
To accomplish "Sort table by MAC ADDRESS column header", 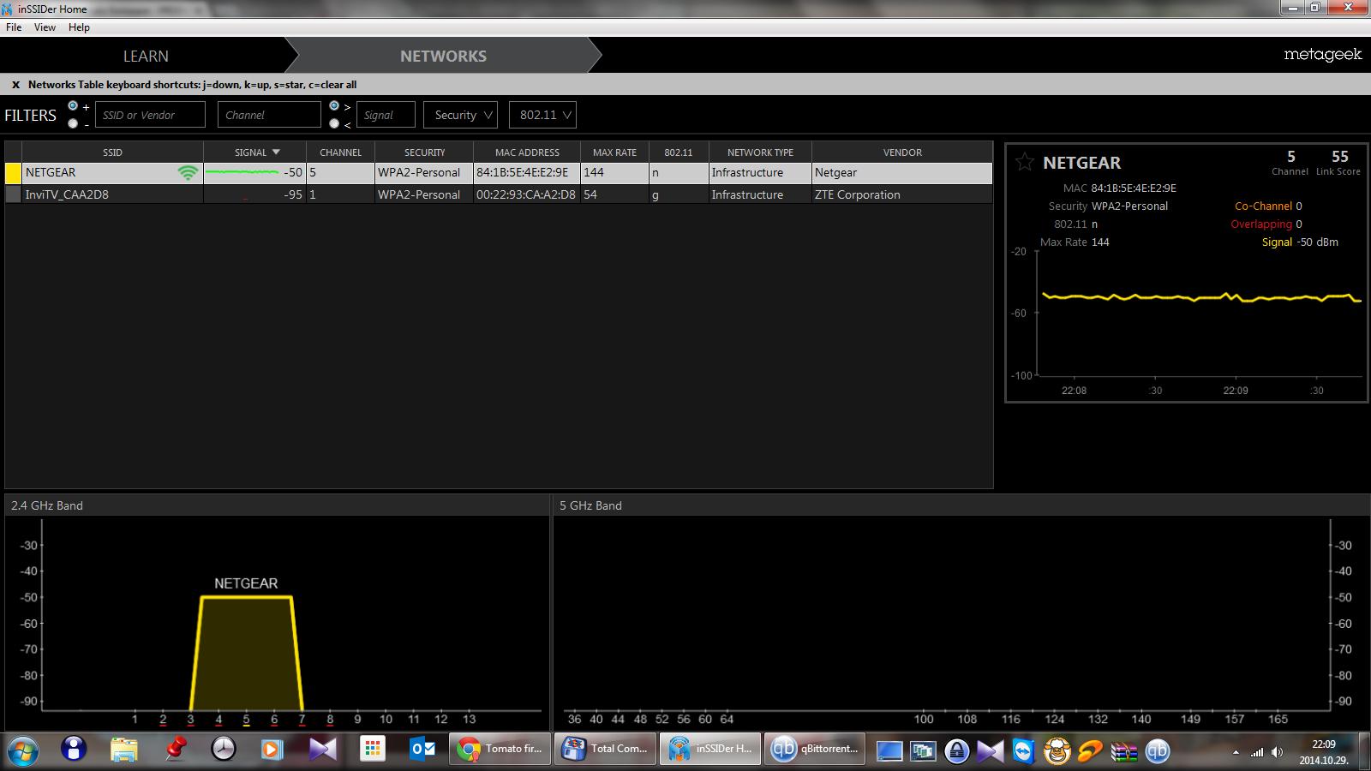I will point(527,152).
